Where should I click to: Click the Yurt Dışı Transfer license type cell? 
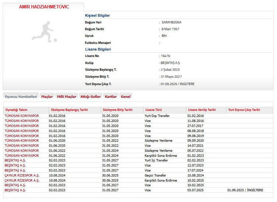tap(157, 116)
